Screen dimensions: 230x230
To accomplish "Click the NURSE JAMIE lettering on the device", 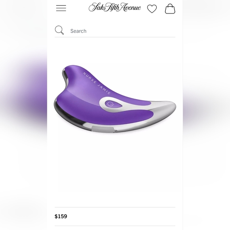I will 96,83.
